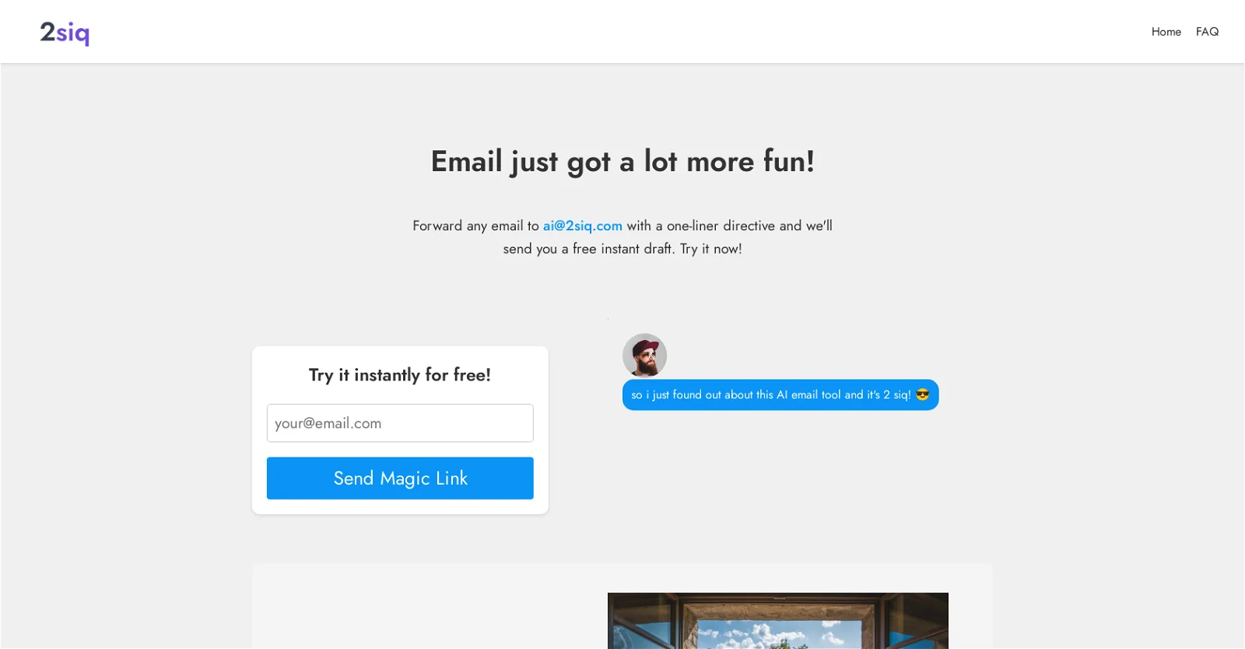Select the blue chat message bubble
Screen dimensions: 1245x649
780,395
